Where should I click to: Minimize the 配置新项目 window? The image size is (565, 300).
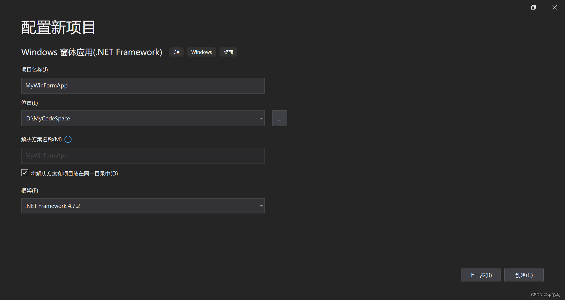tap(512, 7)
